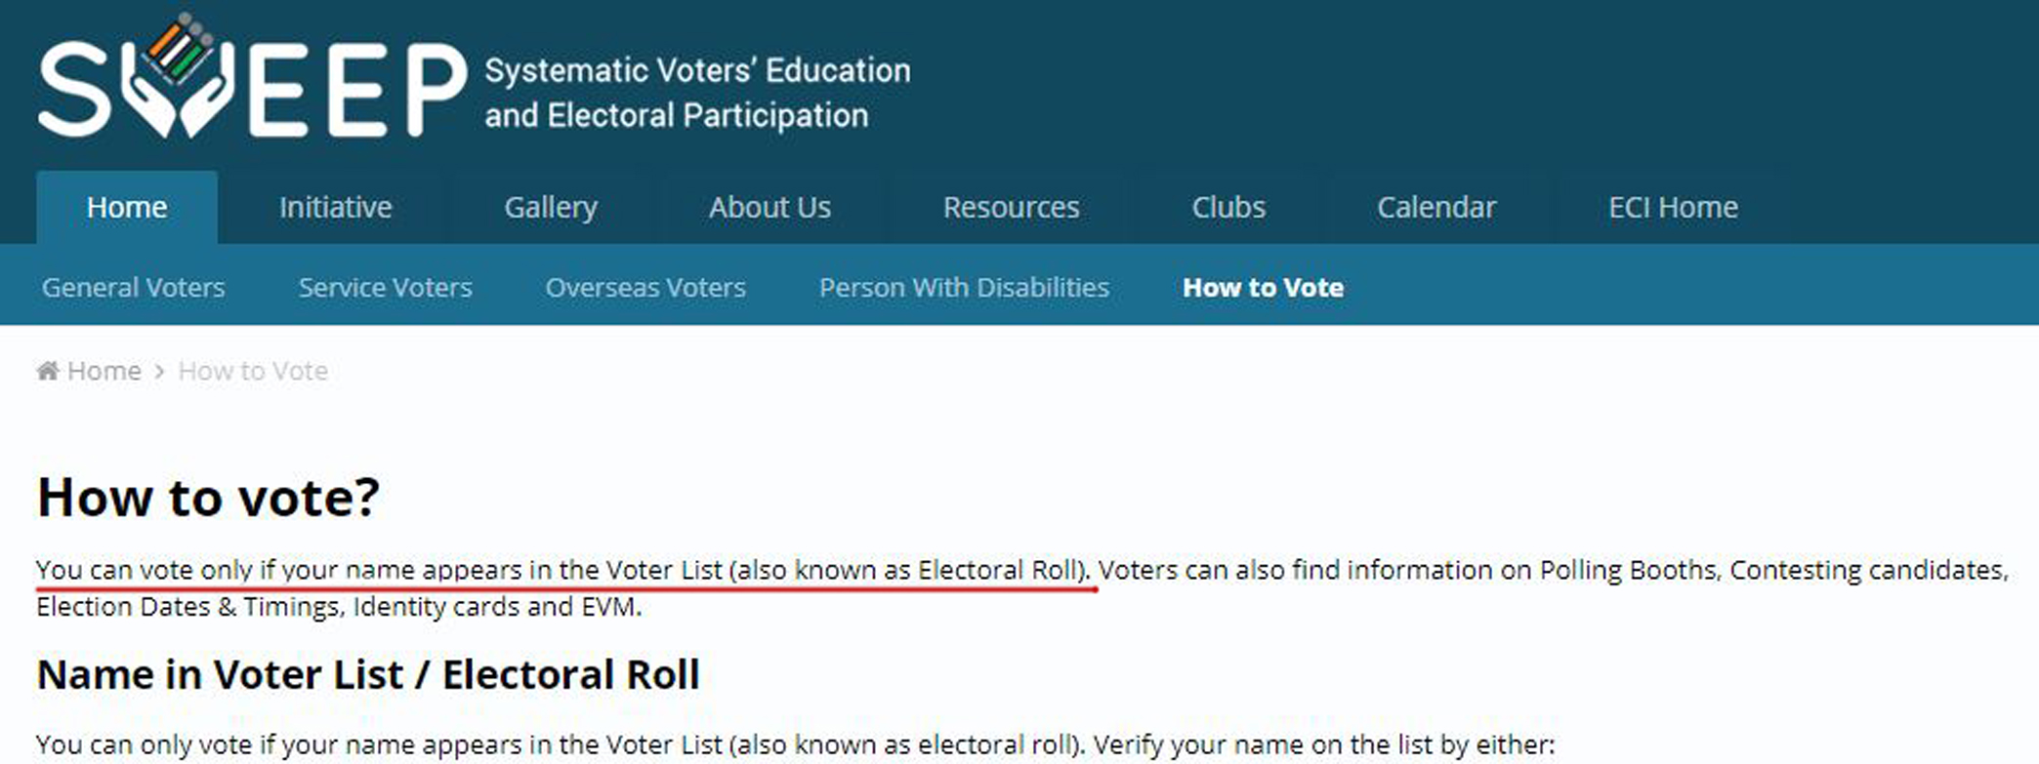Visit the ECI Home link
The height and width of the screenshot is (764, 2039).
coord(1673,207)
